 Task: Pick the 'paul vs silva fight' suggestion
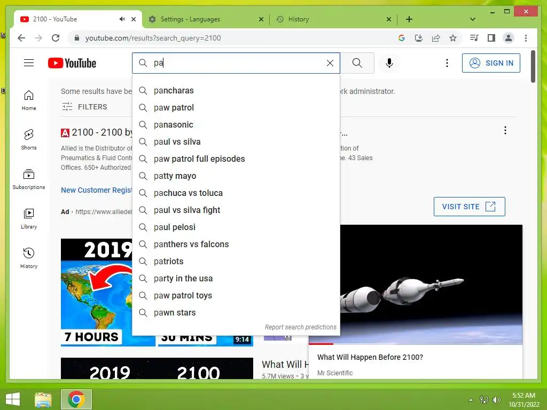click(236, 210)
